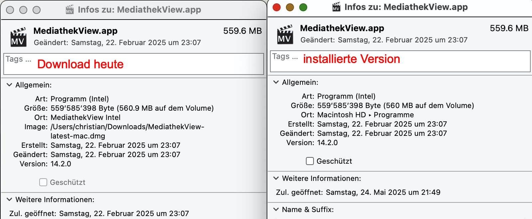The width and height of the screenshot is (532, 219).
Task: Click 'Macintosh HD ▸ Programme' location
Action: 365,115
